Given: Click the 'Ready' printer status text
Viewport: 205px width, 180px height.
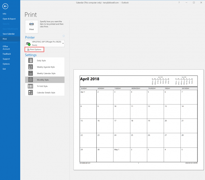Looking at the screenshot, I should tap(35, 45).
